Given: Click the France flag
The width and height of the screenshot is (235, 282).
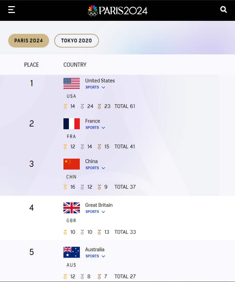Looking at the screenshot, I should [x=71, y=123].
